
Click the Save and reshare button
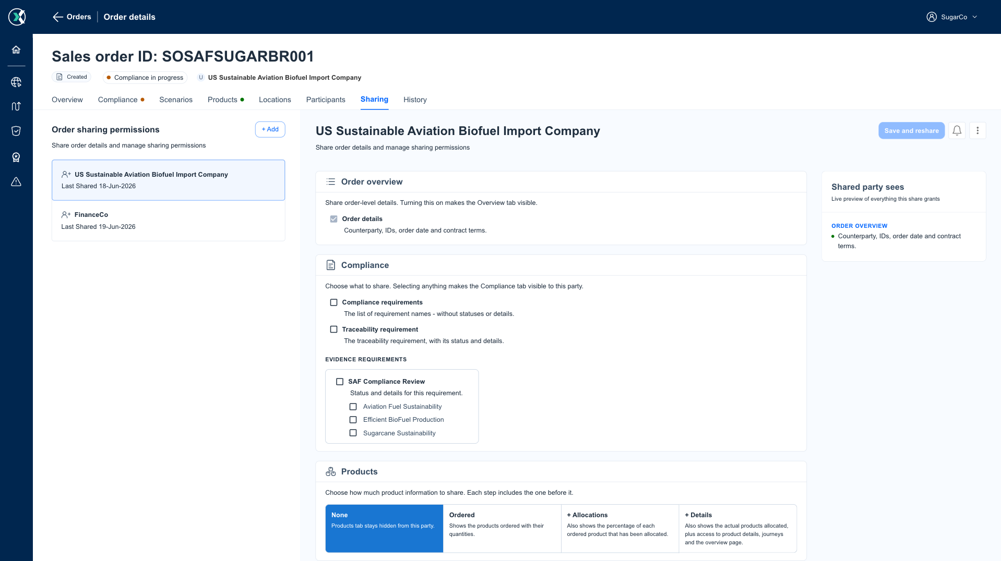click(911, 131)
